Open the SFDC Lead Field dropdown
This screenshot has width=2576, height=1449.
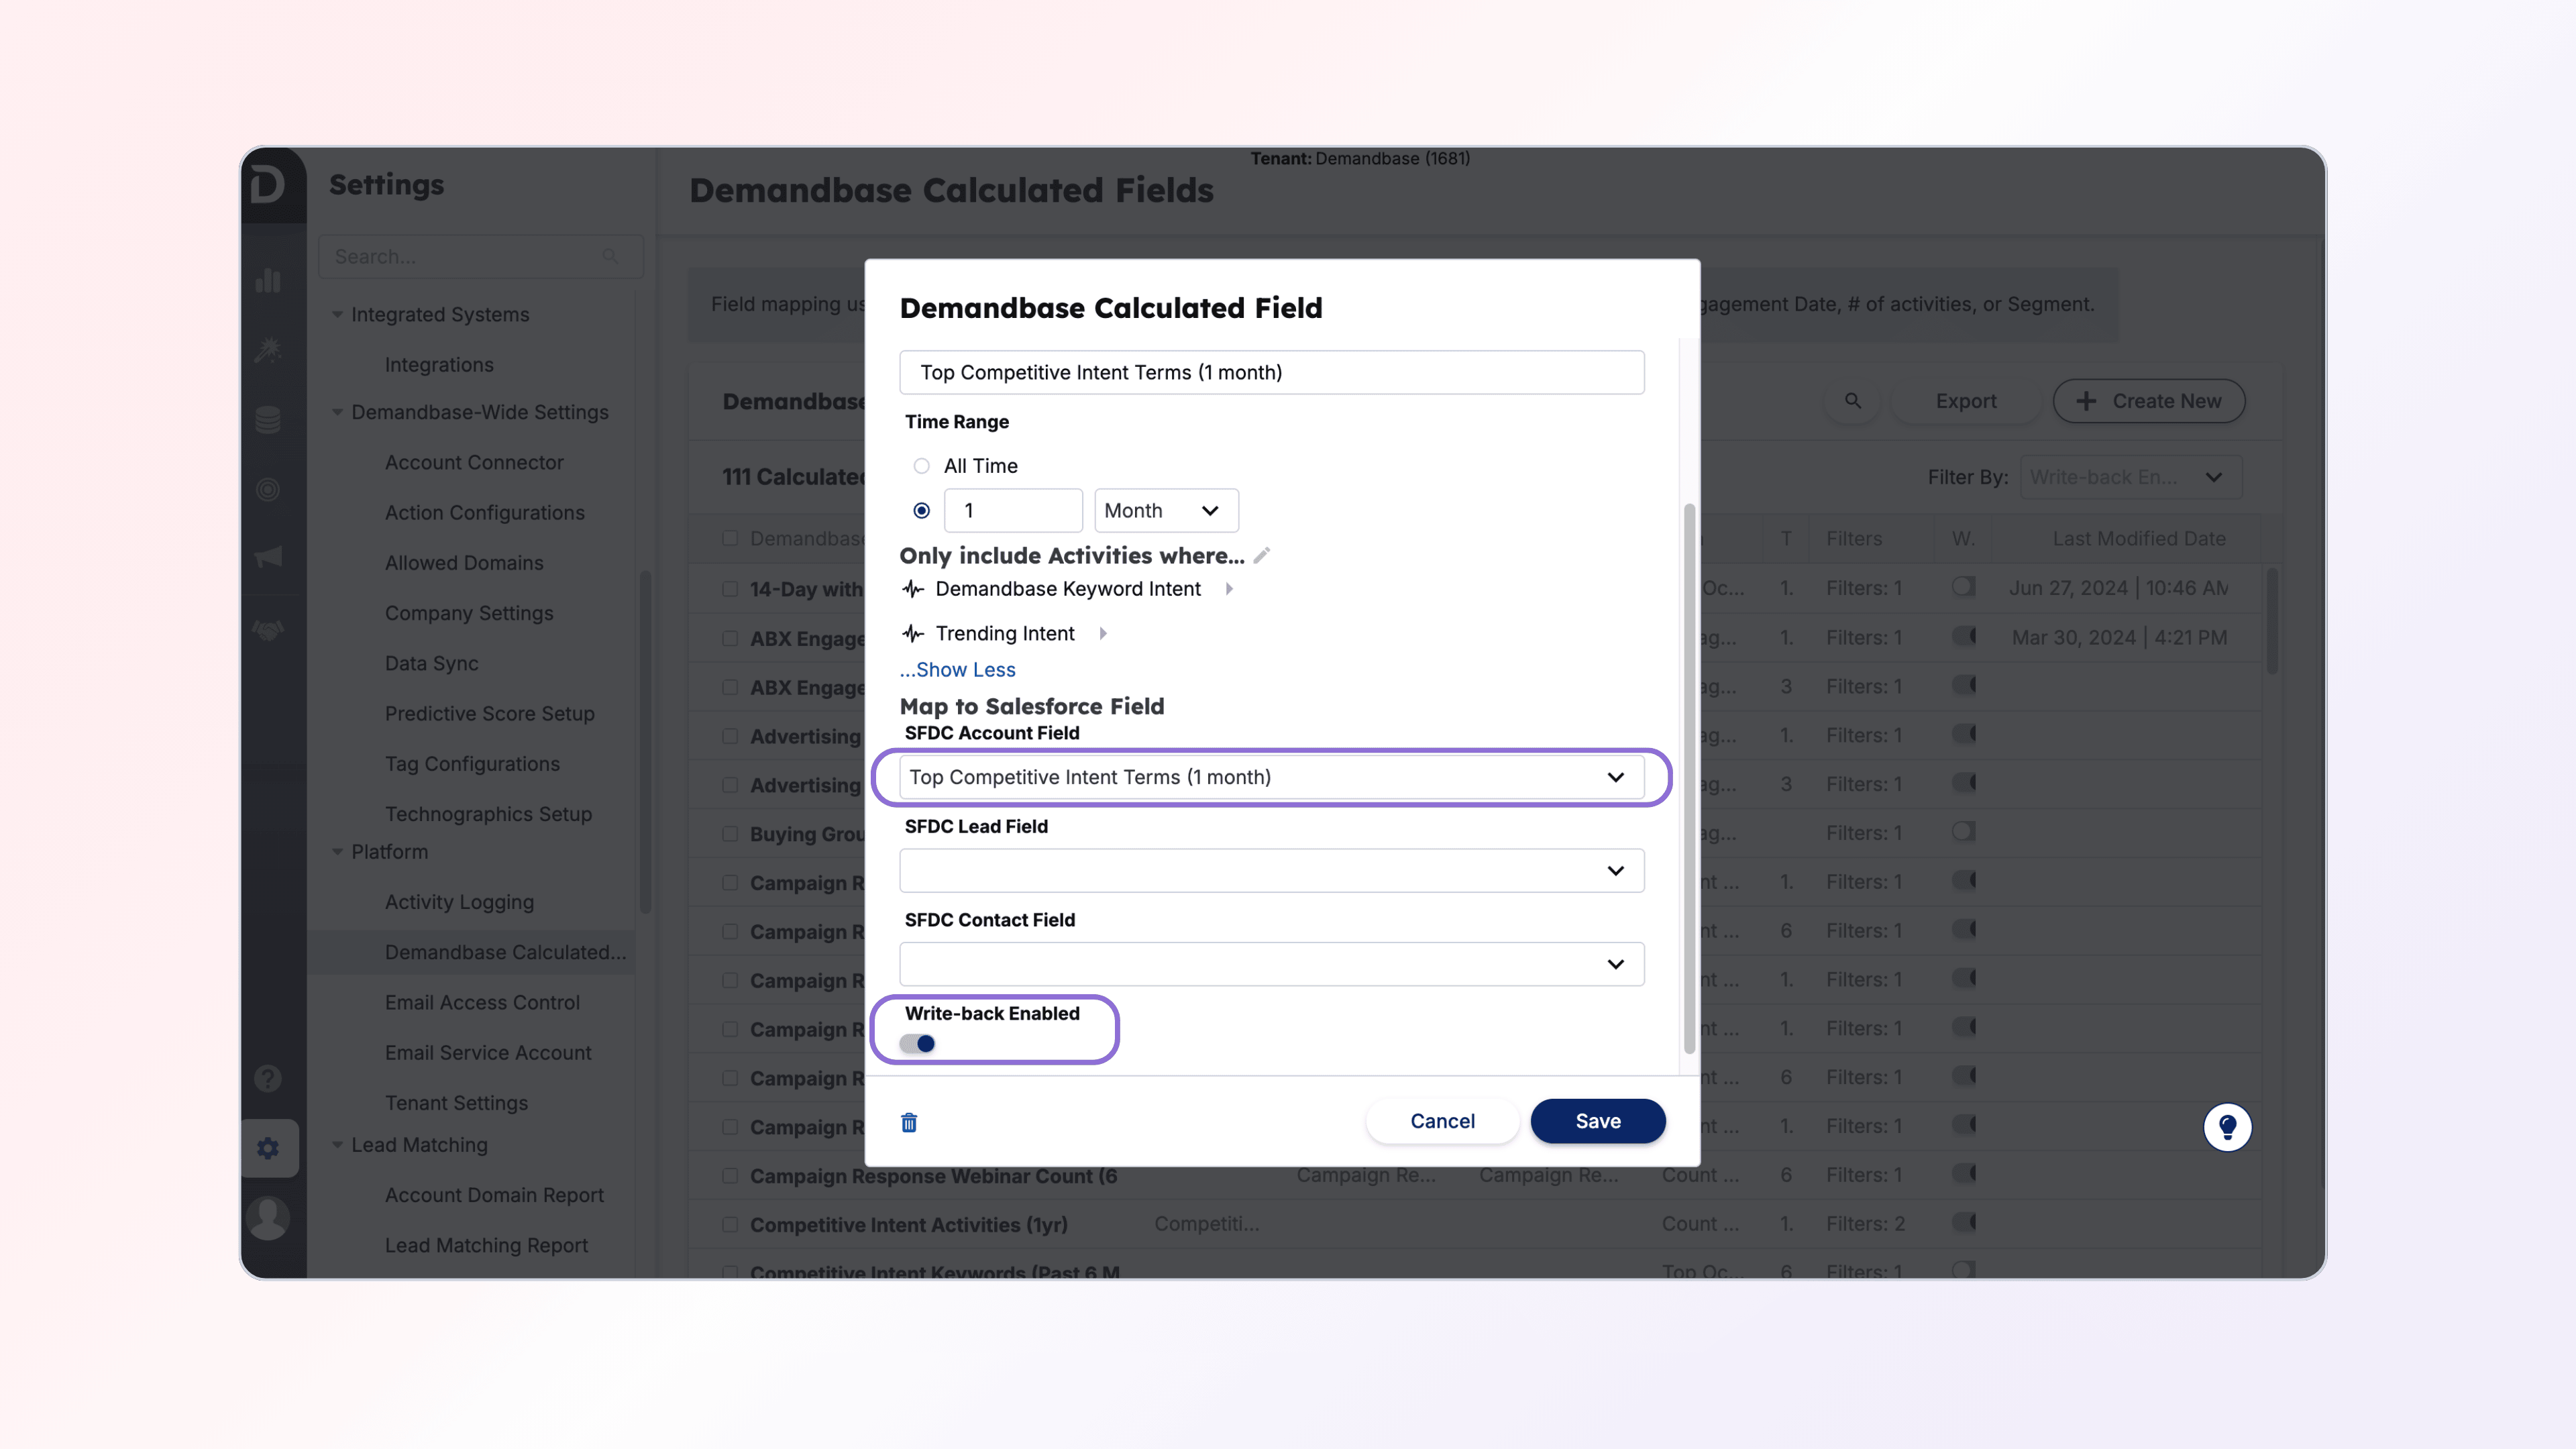[1271, 870]
